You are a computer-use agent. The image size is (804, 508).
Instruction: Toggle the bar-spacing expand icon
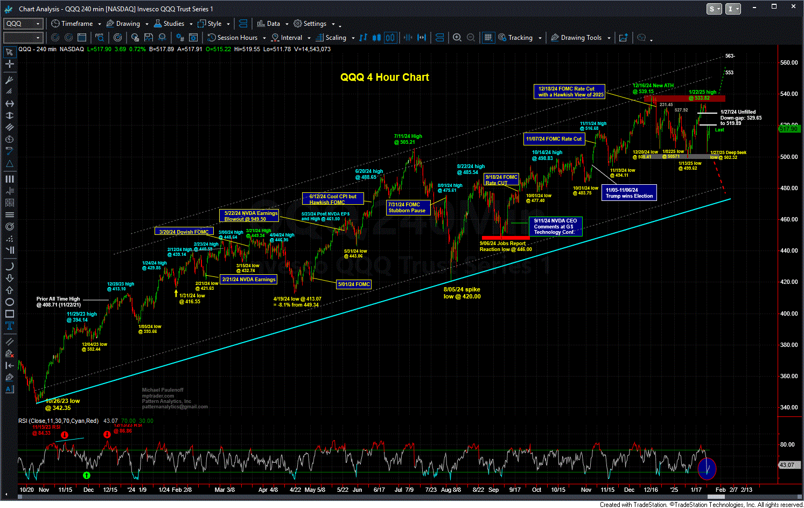tap(422, 38)
